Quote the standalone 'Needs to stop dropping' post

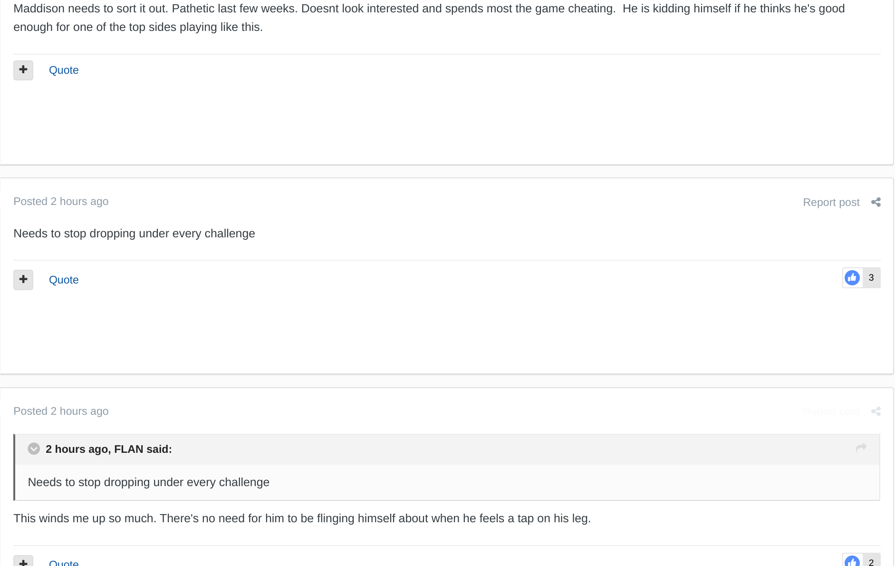tap(64, 280)
